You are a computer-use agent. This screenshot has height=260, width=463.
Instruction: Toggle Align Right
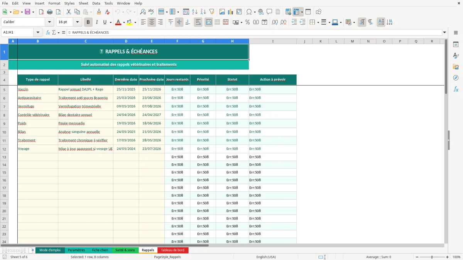[160, 22]
